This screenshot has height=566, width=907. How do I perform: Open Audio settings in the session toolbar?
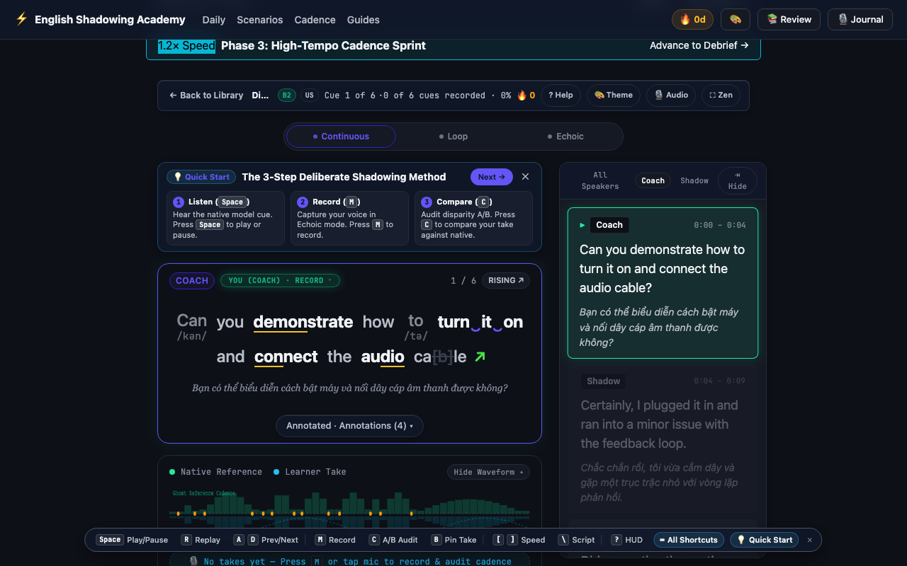coord(671,96)
